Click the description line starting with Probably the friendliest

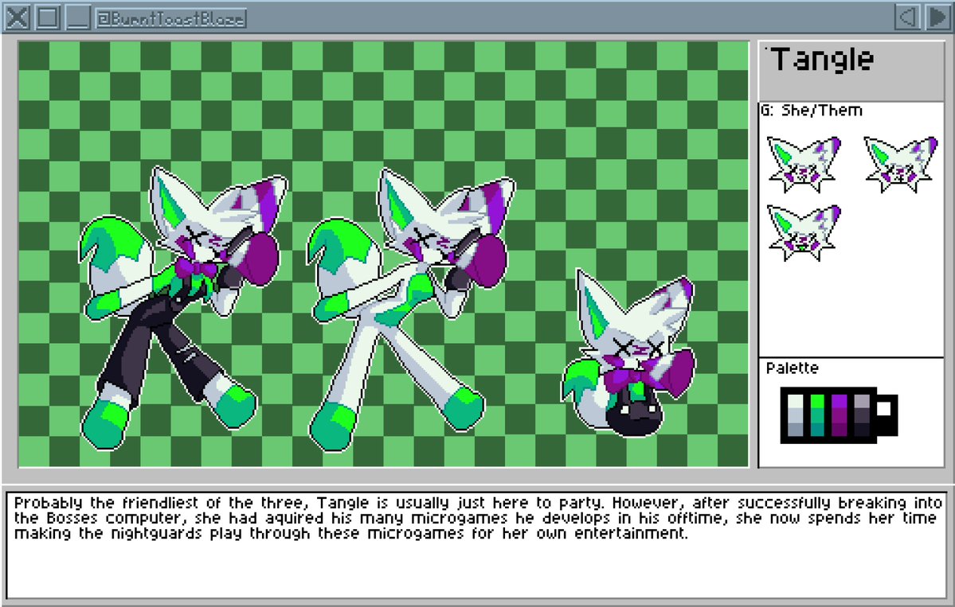[478, 503]
